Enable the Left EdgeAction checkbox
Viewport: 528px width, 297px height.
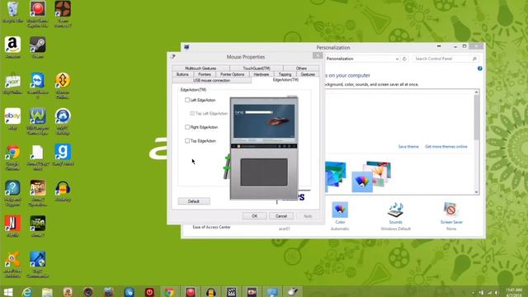pos(187,100)
